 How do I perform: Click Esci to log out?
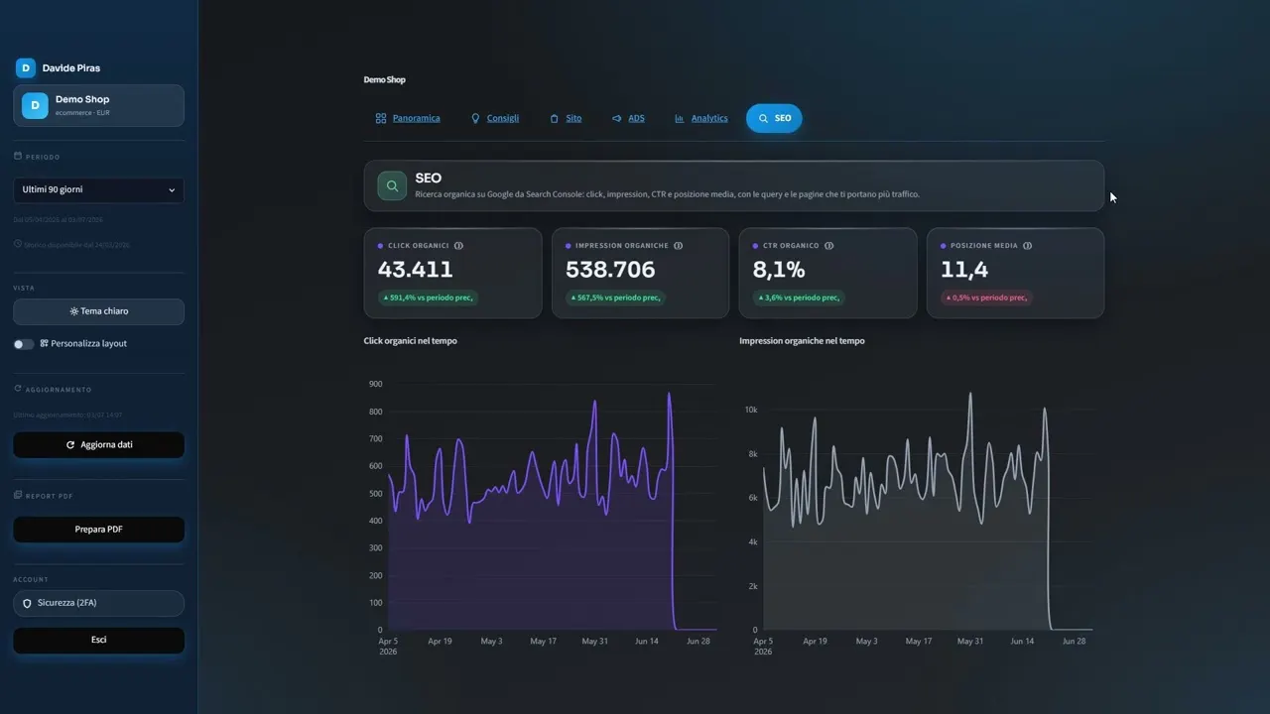(x=98, y=640)
